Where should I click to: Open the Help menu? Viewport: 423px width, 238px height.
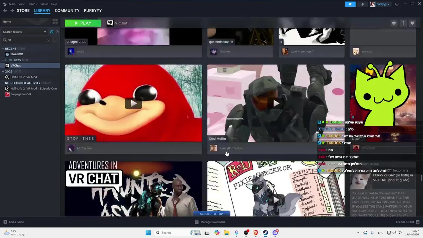[54, 4]
